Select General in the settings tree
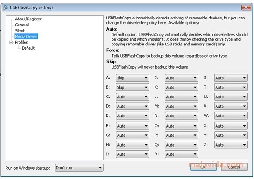The height and width of the screenshot is (179, 254). (22, 25)
